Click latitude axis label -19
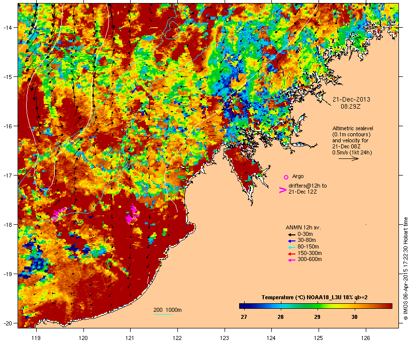412x342 pixels. (7, 274)
